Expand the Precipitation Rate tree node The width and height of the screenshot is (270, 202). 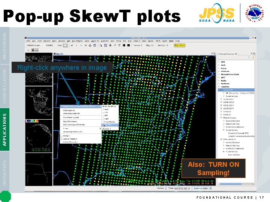tap(219, 74)
